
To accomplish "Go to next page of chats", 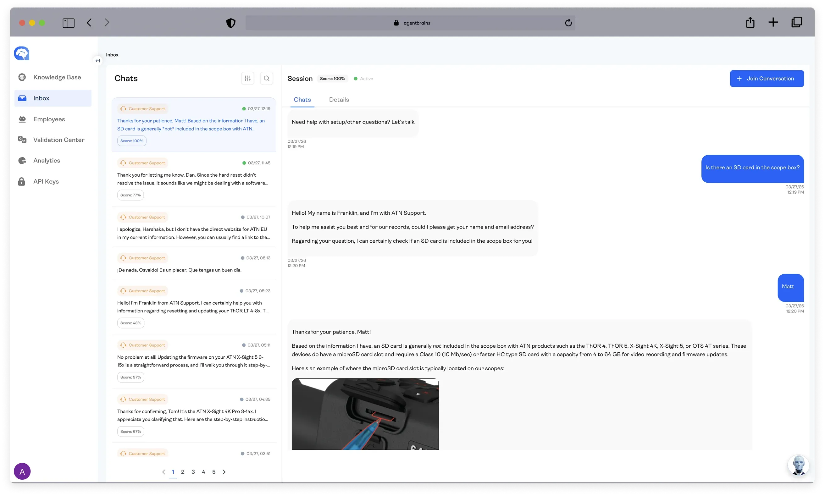I will coord(224,472).
